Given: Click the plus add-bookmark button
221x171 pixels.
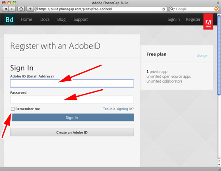Looking at the screenshot, I should coord(30,9).
